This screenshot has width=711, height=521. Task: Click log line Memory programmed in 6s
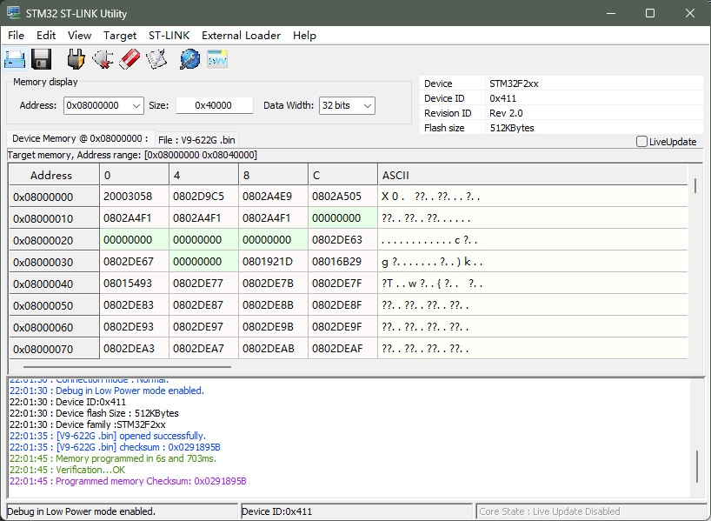point(113,458)
